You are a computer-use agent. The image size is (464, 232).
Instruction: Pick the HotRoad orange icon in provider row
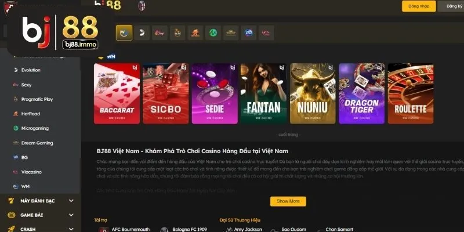[195, 32]
